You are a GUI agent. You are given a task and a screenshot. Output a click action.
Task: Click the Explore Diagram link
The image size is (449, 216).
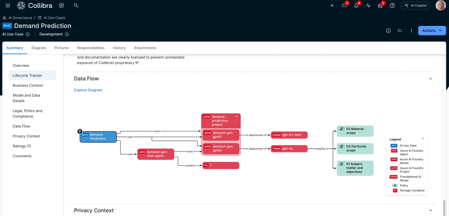tap(88, 90)
